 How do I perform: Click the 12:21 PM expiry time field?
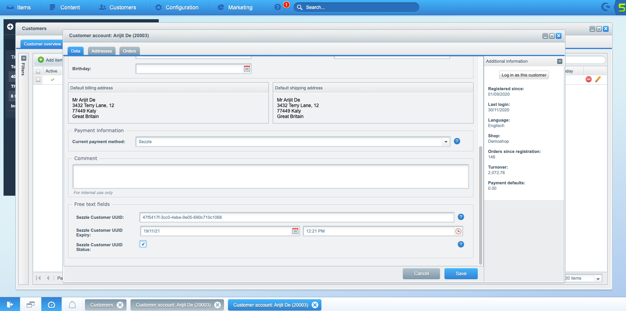pos(379,231)
